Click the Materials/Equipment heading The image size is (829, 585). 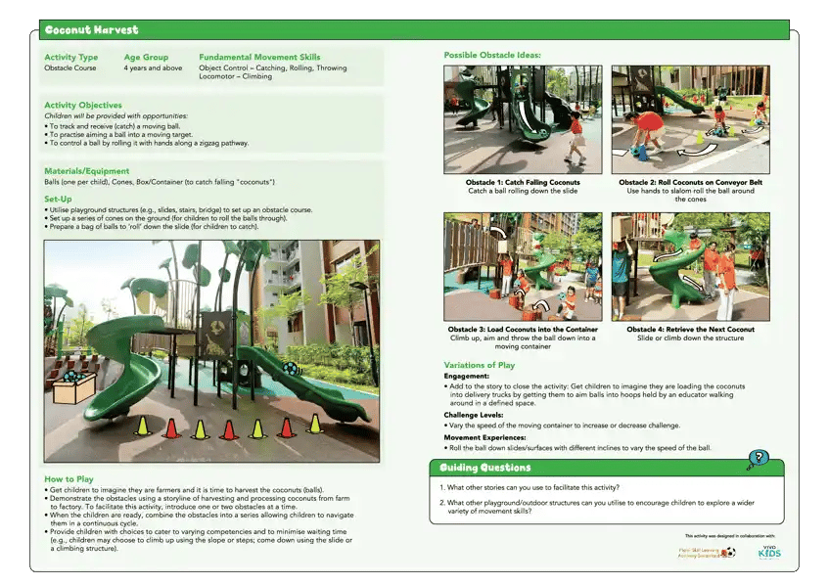tap(86, 170)
